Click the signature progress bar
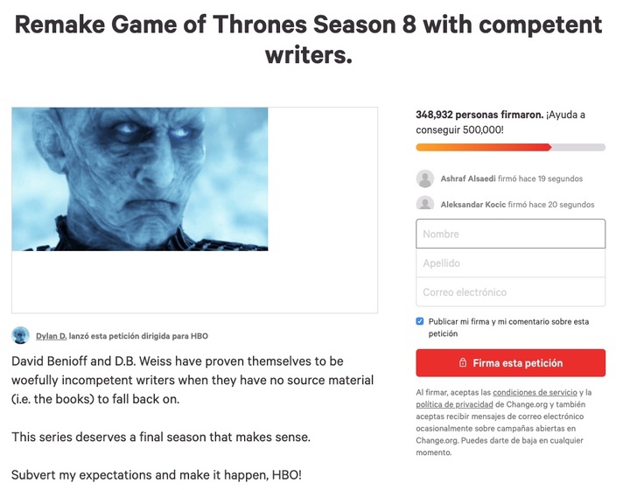Image resolution: width=637 pixels, height=490 pixels. click(x=510, y=147)
